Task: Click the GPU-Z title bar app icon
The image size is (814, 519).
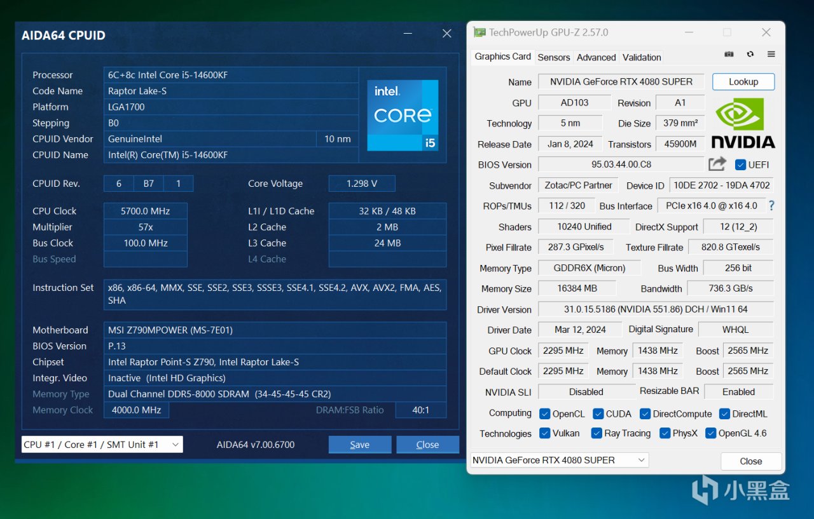Action: click(479, 32)
